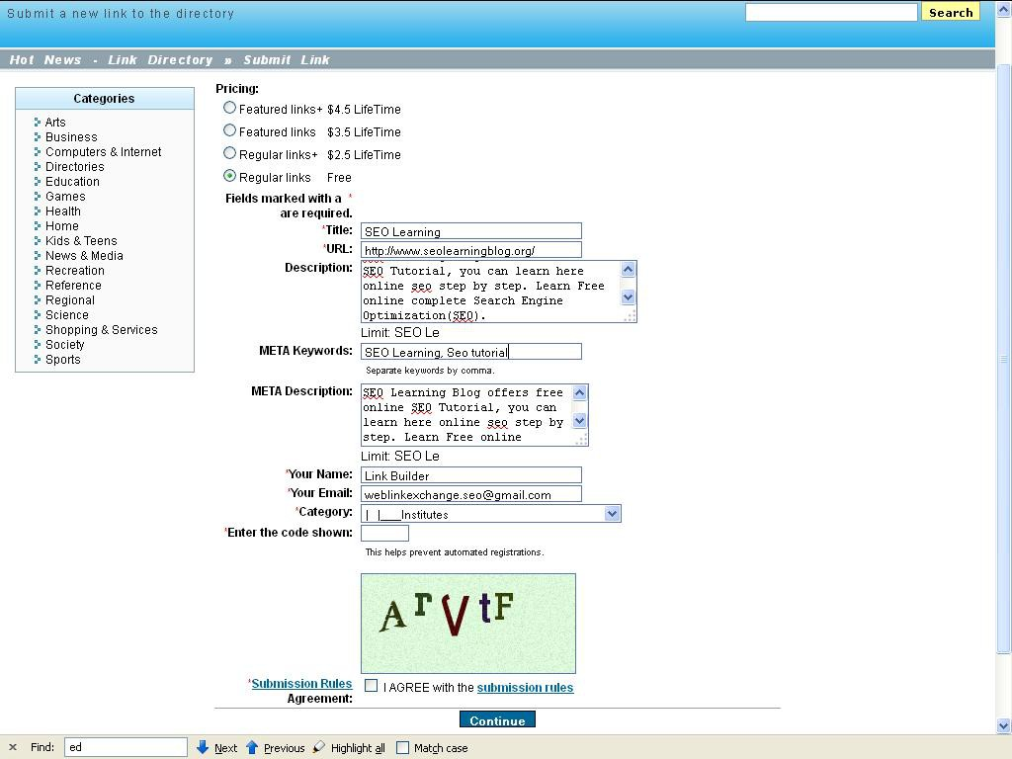Viewport: 1012px width, 759px height.
Task: Click the yellow Search button
Action: pos(951,13)
